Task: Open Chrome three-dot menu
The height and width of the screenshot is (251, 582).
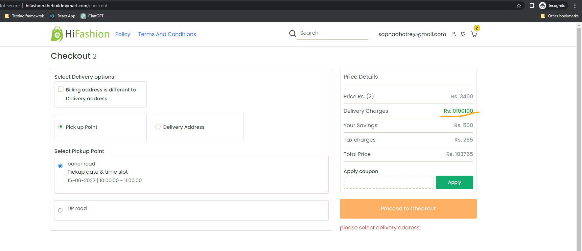Action: tap(575, 6)
